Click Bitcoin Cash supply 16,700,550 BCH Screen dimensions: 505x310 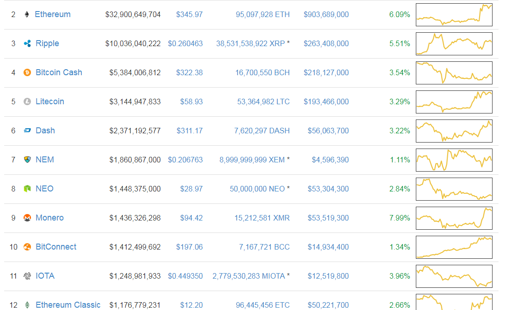[262, 73]
